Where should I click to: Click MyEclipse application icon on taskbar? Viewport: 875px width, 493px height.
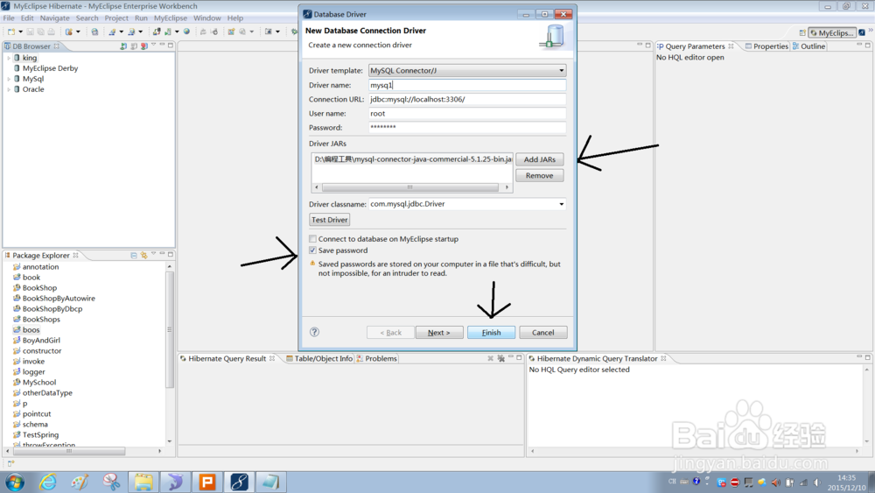click(240, 482)
